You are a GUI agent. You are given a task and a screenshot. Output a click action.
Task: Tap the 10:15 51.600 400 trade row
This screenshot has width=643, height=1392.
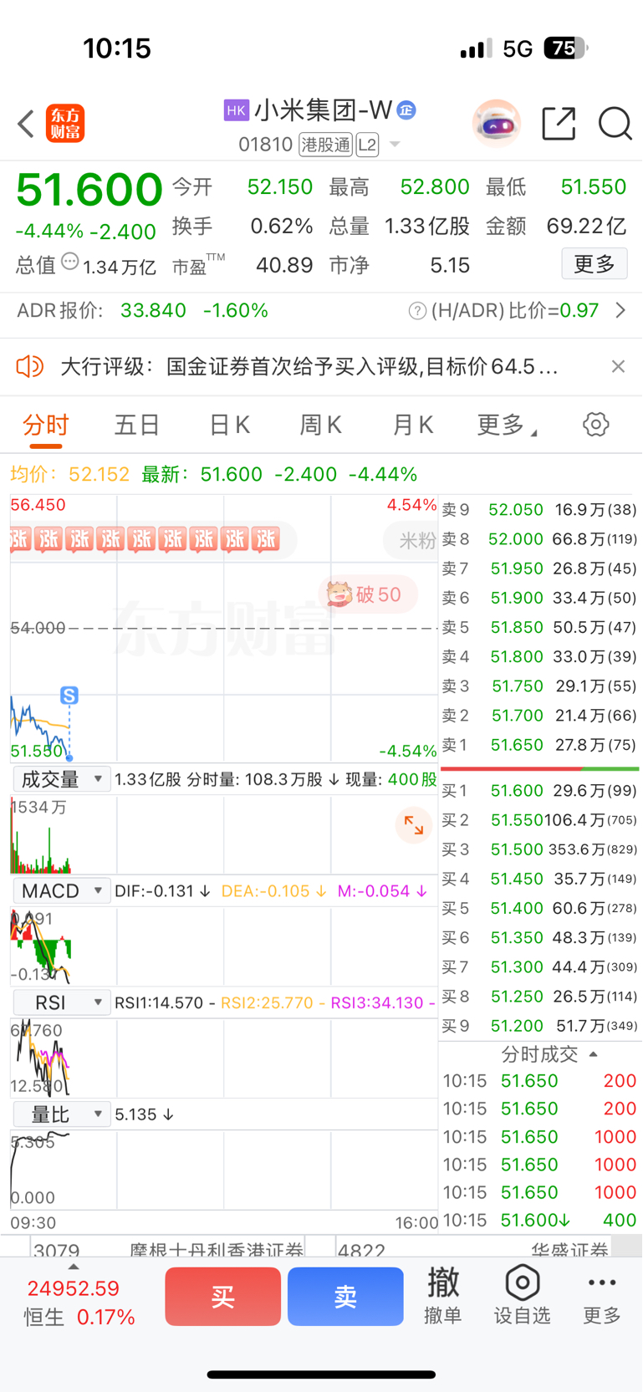[x=539, y=1221]
